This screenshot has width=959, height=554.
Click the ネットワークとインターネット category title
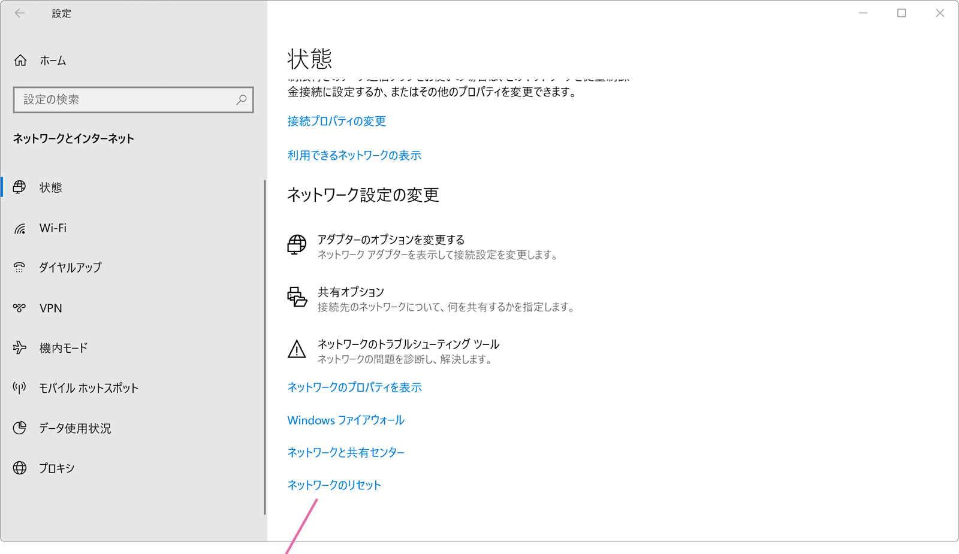point(74,138)
